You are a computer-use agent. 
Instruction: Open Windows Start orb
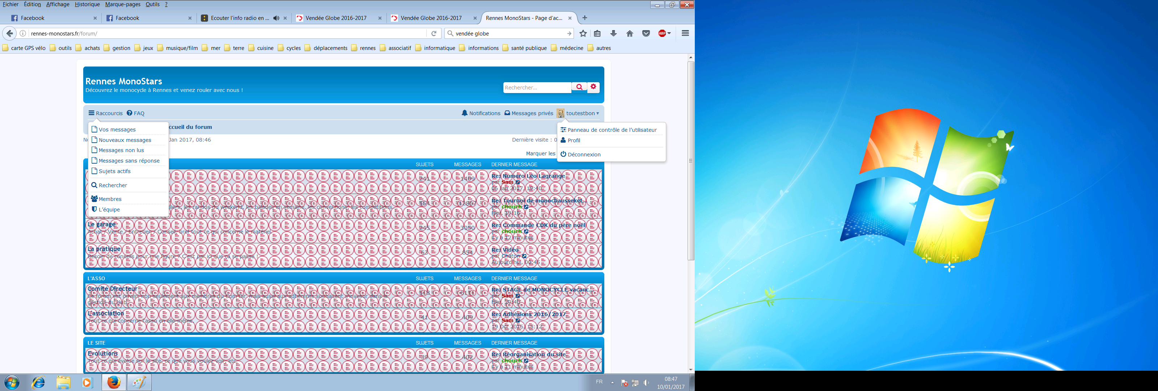[12, 382]
